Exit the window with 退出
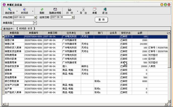The width and height of the screenshot is (173, 107). pyautogui.click(x=105, y=11)
